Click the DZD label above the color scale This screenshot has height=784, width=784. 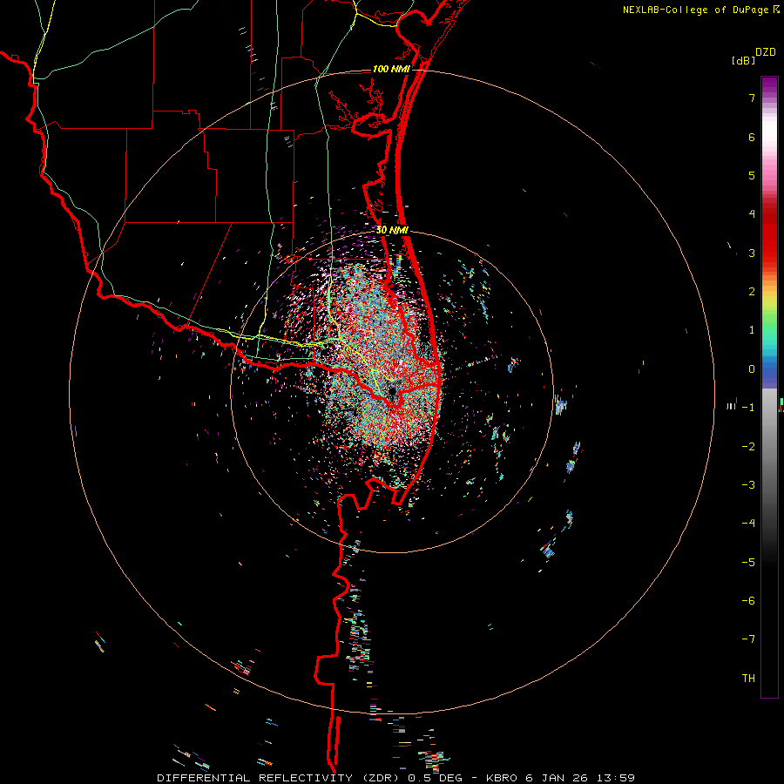766,52
